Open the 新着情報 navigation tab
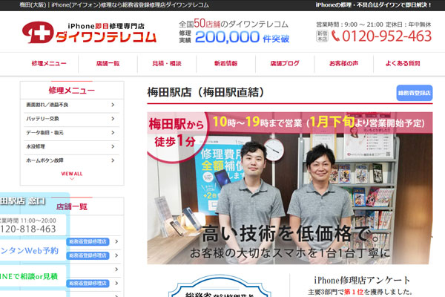Screen dimensions: 445x297 pyautogui.click(x=226, y=63)
